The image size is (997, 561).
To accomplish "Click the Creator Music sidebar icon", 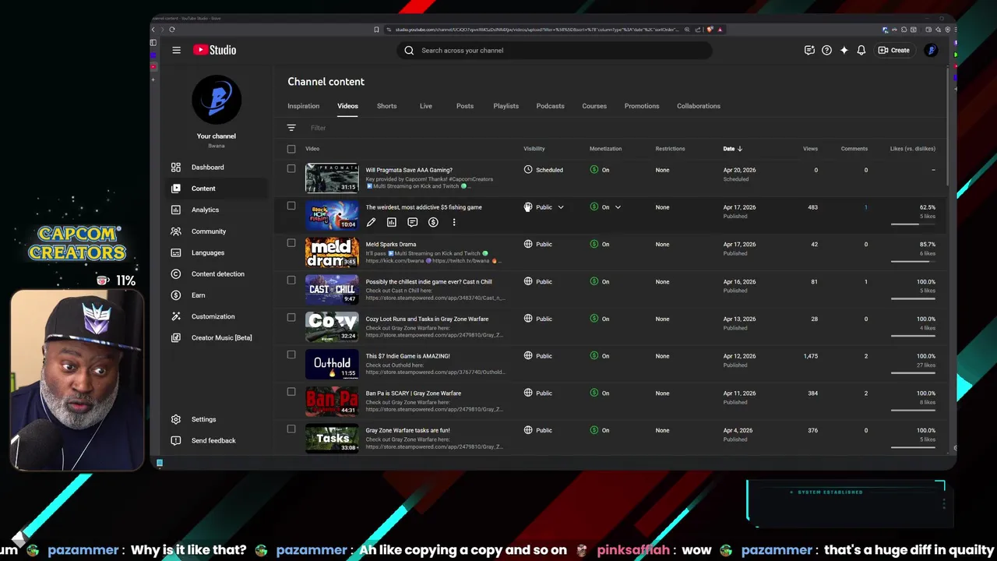I will [x=176, y=337].
